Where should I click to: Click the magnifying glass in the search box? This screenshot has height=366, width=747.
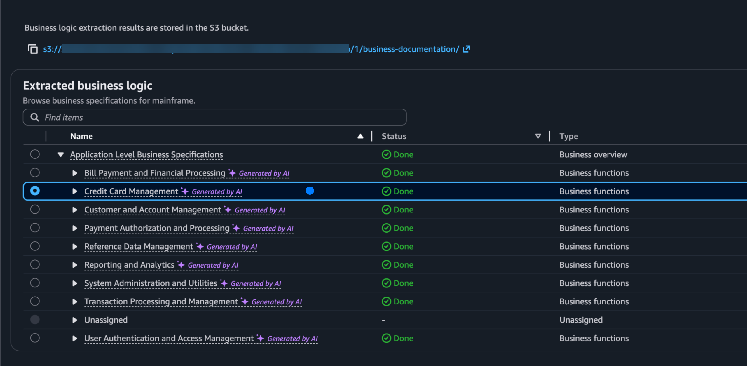(x=34, y=117)
